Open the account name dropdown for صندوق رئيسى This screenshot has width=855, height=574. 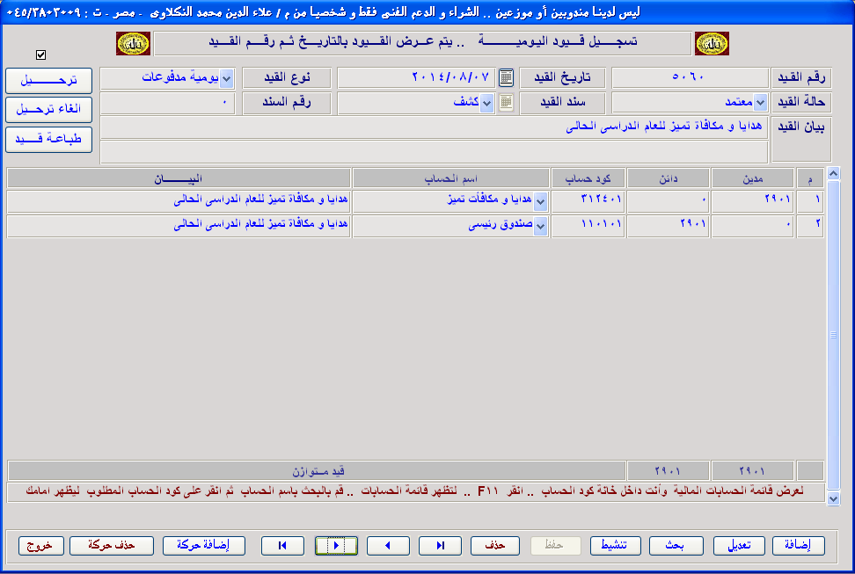click(541, 226)
